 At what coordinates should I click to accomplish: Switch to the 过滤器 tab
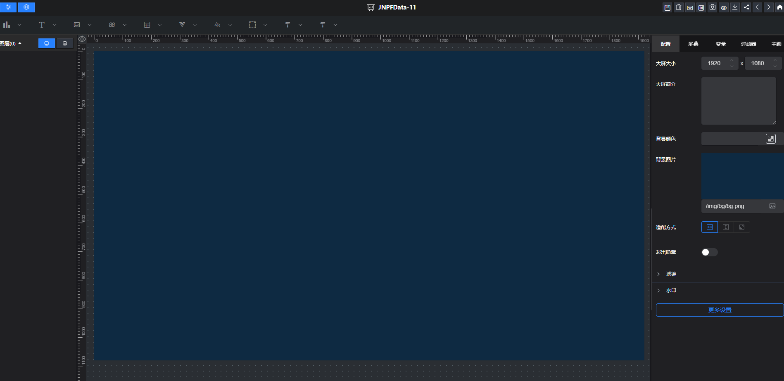(x=748, y=44)
